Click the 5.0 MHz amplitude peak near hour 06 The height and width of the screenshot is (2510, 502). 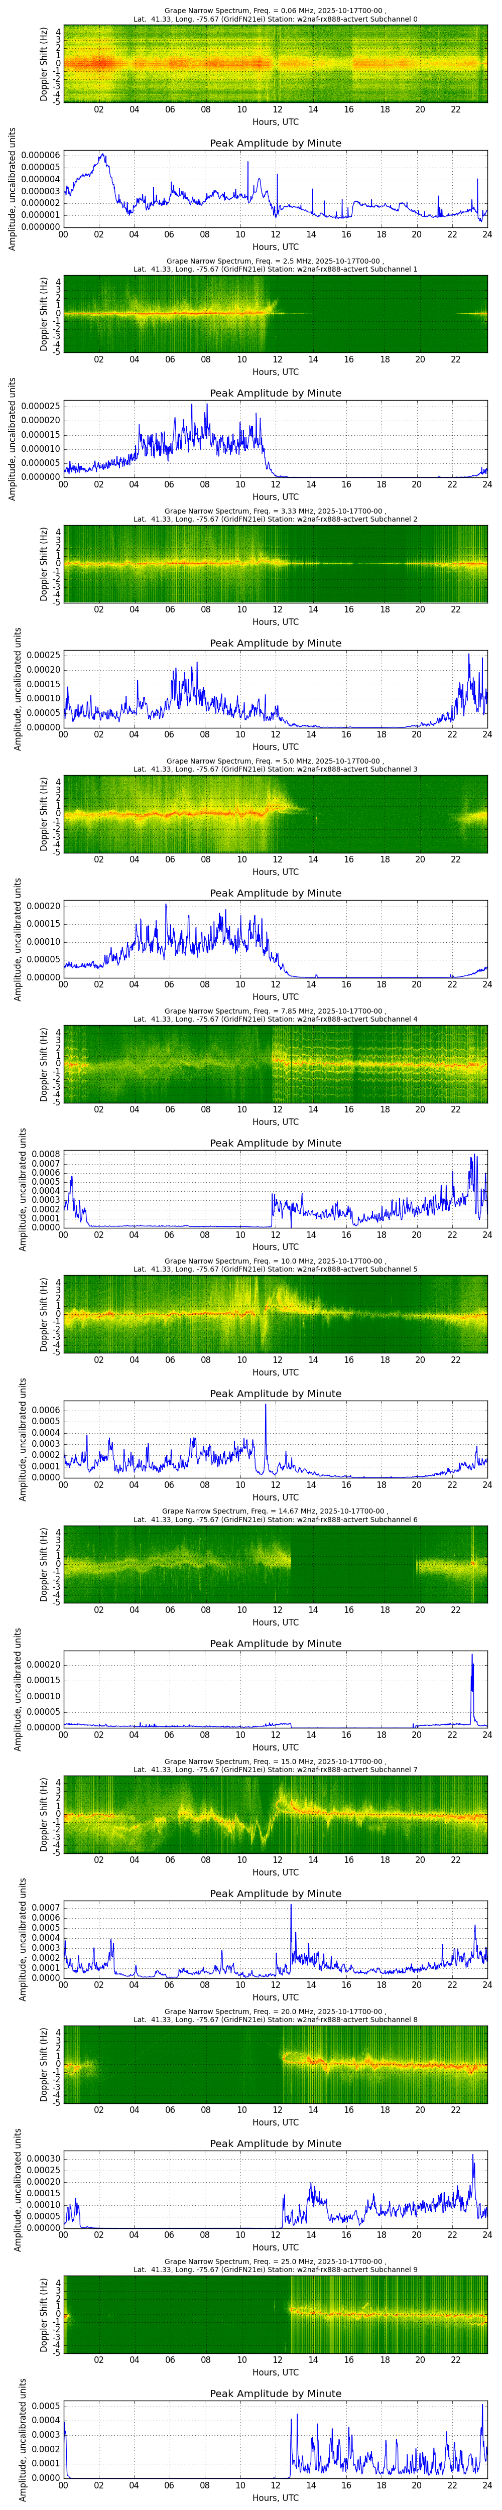click(x=166, y=905)
